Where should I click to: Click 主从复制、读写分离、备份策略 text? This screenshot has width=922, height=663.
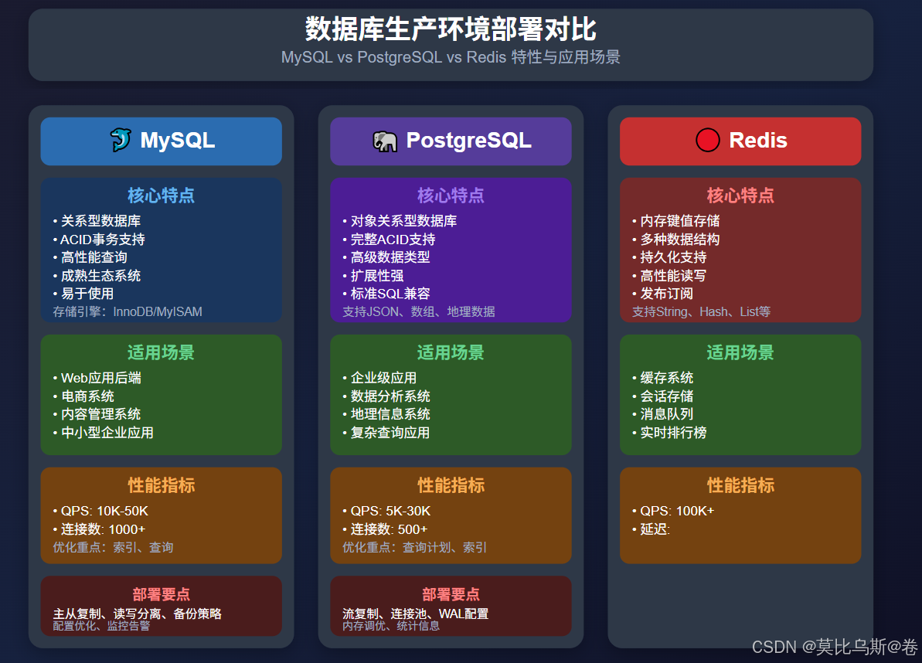tap(137, 614)
